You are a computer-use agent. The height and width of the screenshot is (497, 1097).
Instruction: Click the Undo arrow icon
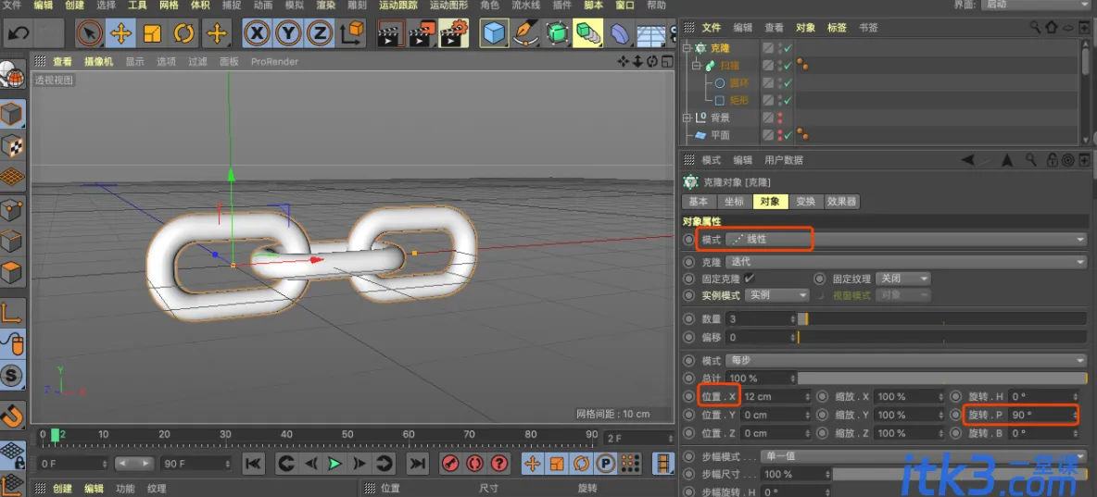(19, 32)
